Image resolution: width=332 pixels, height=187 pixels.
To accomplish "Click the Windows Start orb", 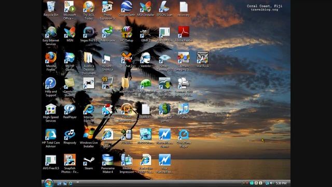I will 48,183.
